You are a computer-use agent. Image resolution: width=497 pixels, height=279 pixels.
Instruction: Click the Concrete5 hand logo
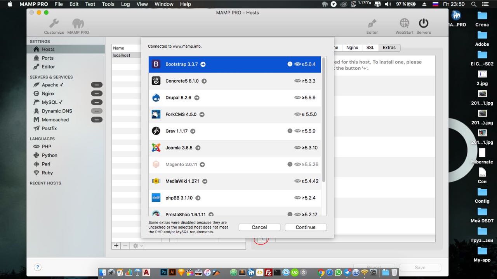tap(156, 81)
